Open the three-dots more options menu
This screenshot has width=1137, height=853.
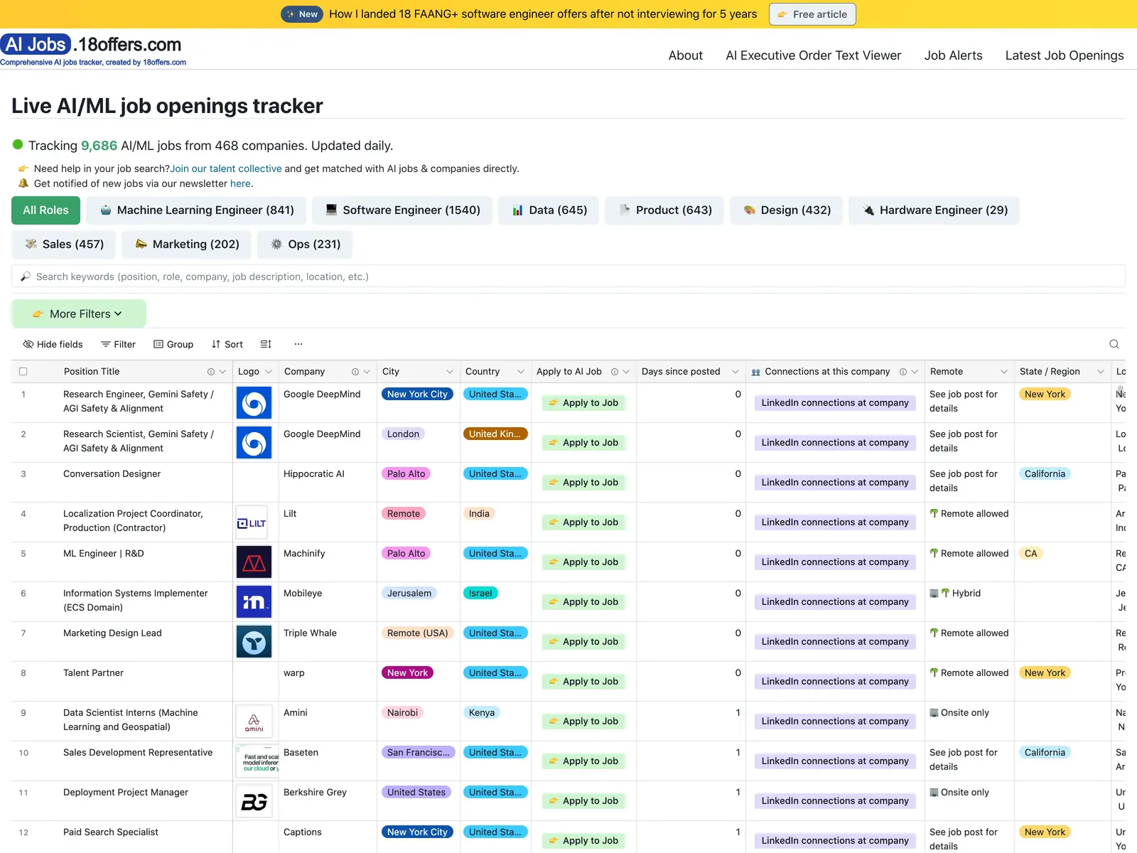click(298, 344)
